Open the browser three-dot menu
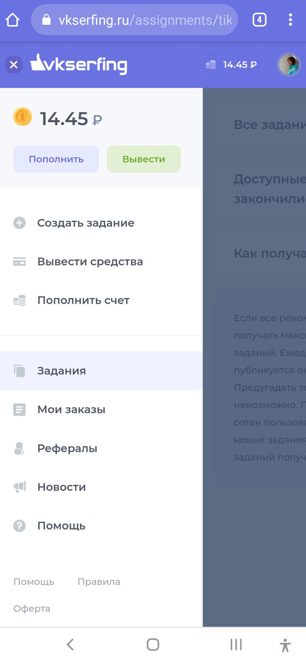Viewport: 306px width, 664px height. 290,20
